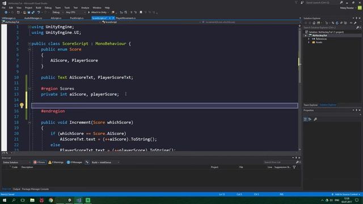Click the Search Solution Explorer field
This screenshot has width=363, height=204.
(330, 28)
